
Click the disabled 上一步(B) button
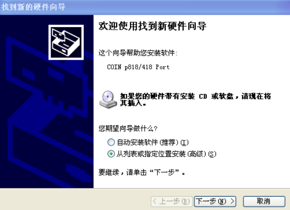(172, 201)
